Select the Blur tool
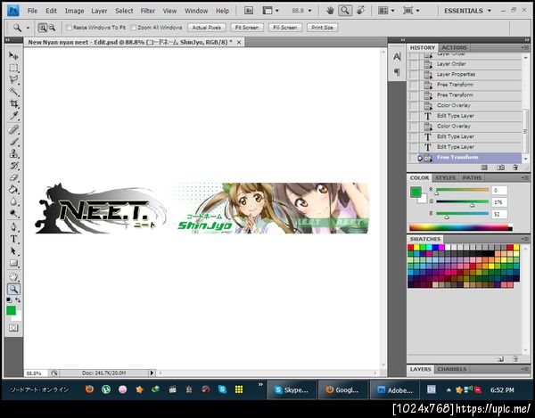 [x=13, y=201]
